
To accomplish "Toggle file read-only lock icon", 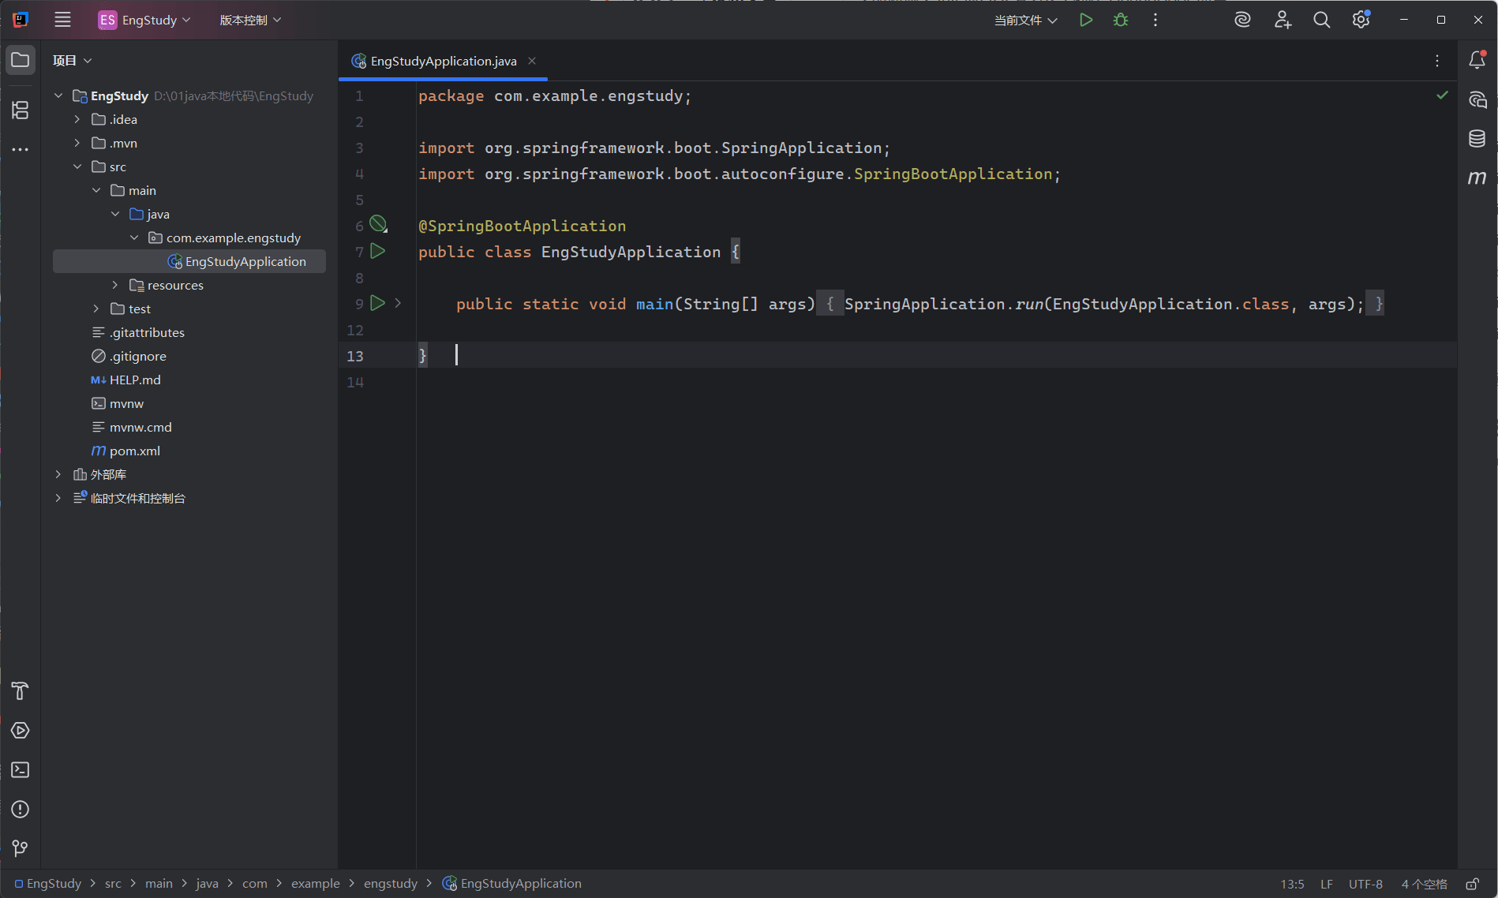I will 1472,885.
